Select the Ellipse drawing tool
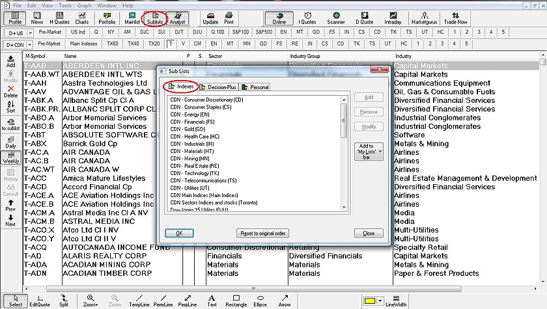547x309 pixels. coord(260,300)
